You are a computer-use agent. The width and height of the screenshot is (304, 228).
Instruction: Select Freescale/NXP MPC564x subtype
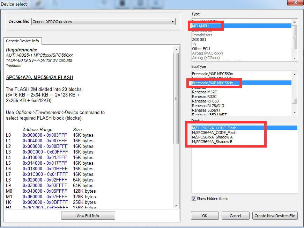point(242,83)
